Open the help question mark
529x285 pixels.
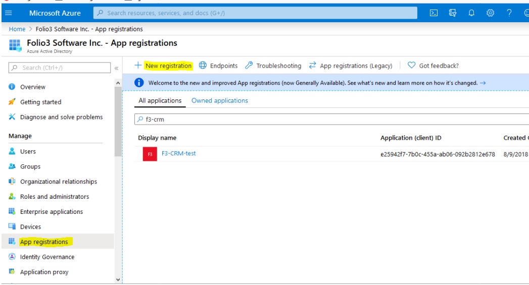[x=509, y=13]
